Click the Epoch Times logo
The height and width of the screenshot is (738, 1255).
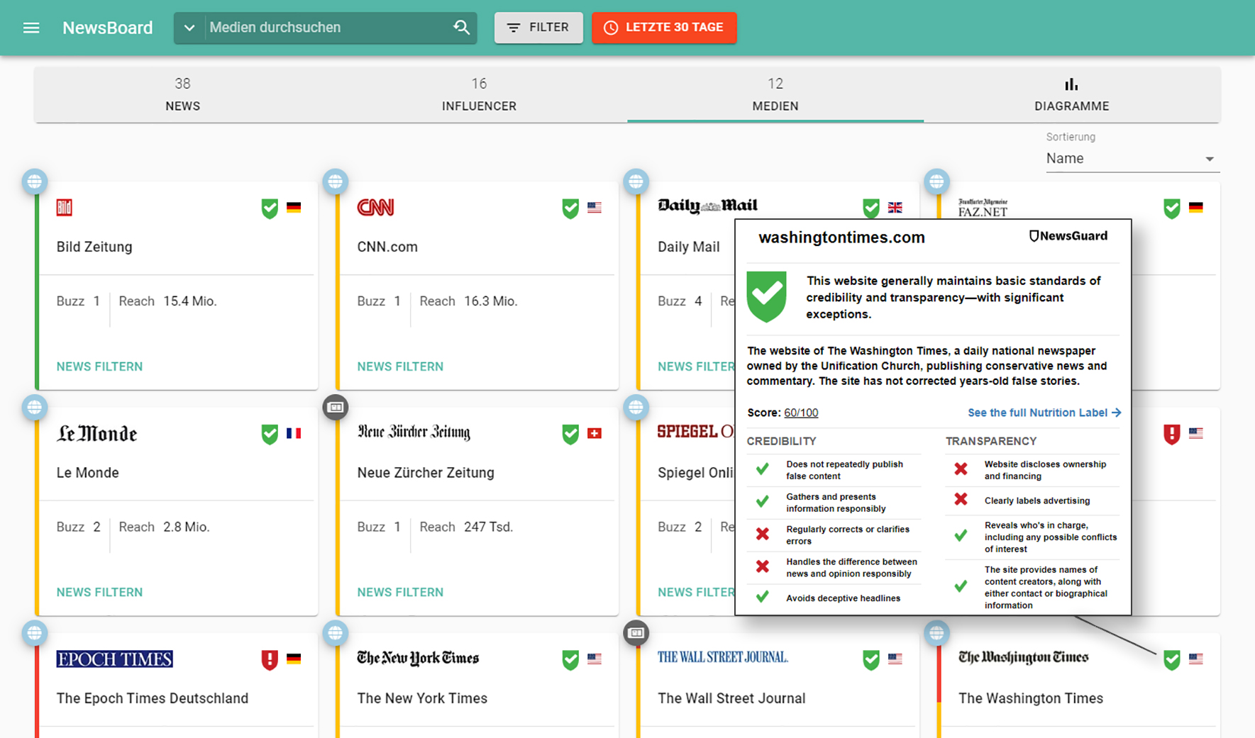coord(114,659)
